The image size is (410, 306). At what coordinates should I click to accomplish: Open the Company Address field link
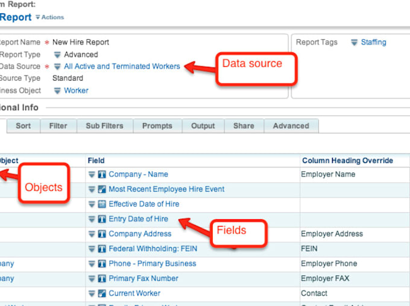pyautogui.click(x=140, y=234)
